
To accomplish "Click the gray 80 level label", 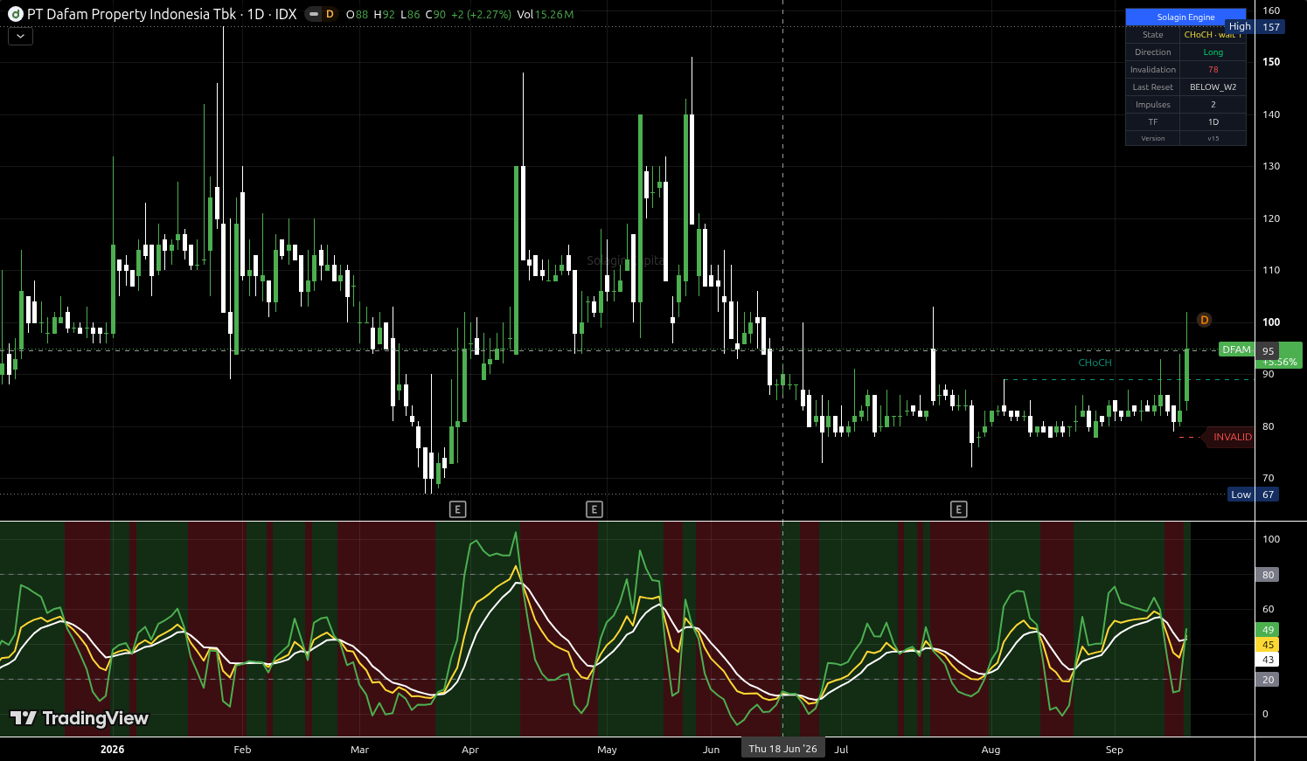I will pyautogui.click(x=1268, y=575).
